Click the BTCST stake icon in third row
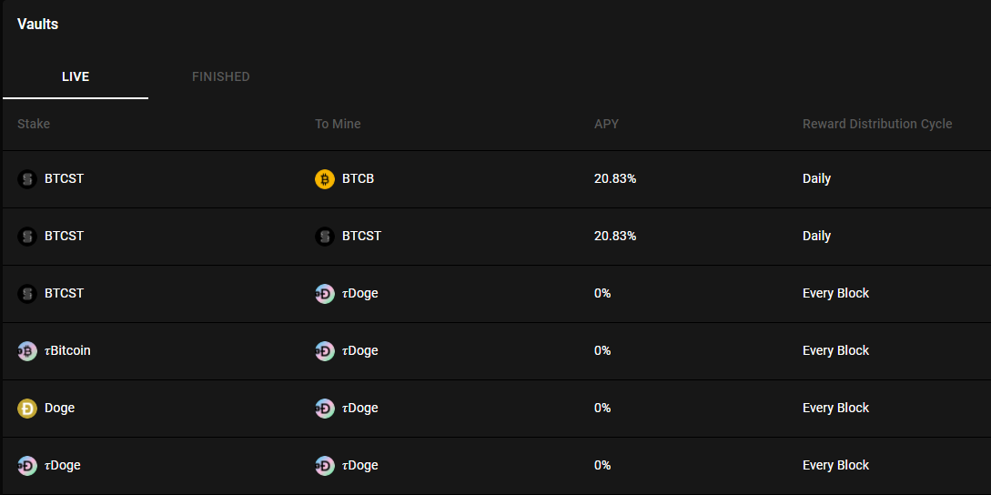The width and height of the screenshot is (991, 495). click(27, 294)
